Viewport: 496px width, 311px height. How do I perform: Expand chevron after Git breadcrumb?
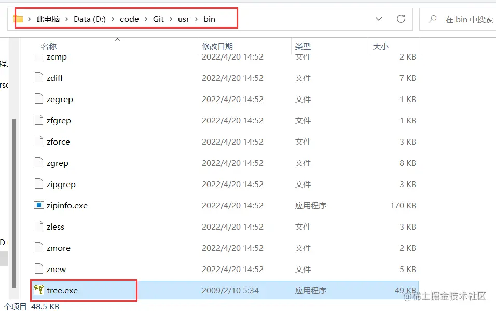171,19
